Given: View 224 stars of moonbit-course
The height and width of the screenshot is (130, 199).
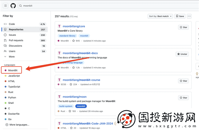Looking at the screenshot, I should click(x=73, y=84).
